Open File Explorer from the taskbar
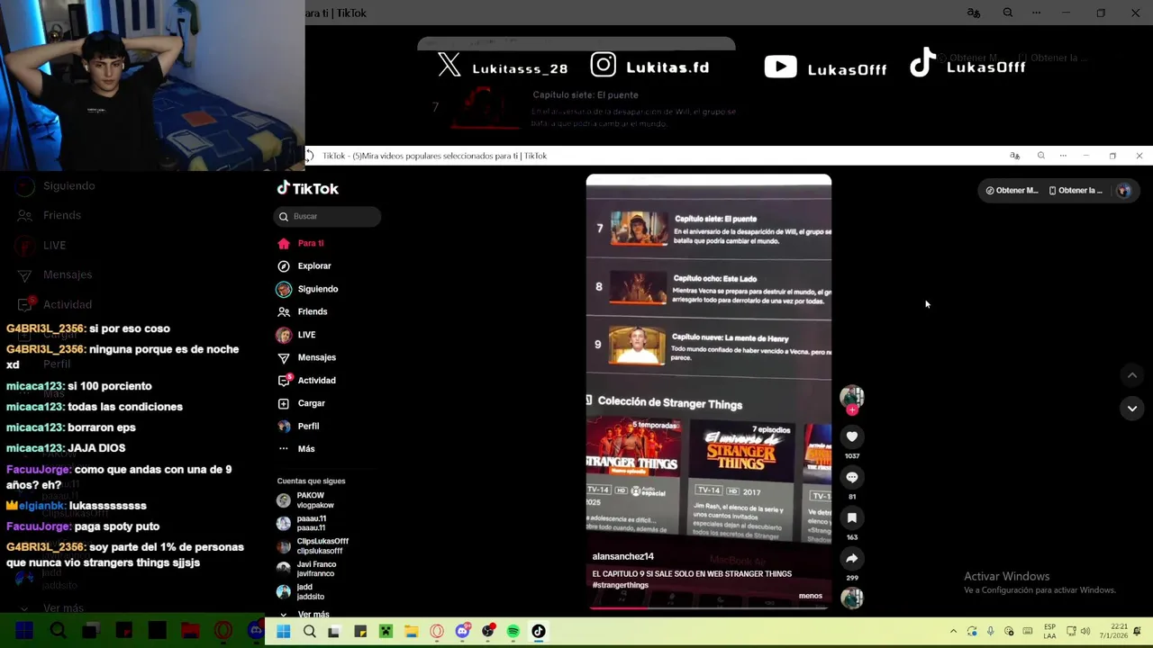Screen dimensions: 1153x648 [x=411, y=632]
